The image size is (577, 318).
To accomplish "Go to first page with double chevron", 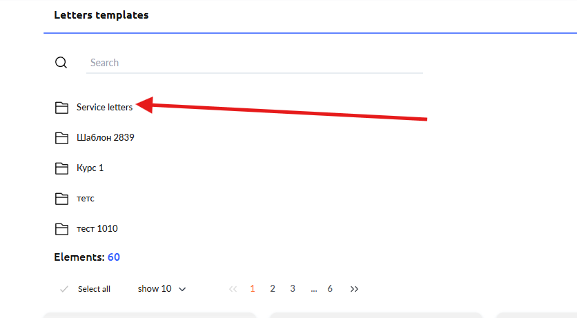I will [233, 289].
